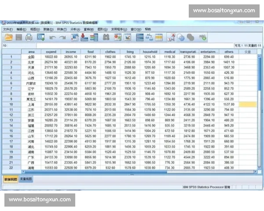The width and height of the screenshot is (264, 211).
Task: Click the Print icon in the toolbar
Action: coord(29,38)
